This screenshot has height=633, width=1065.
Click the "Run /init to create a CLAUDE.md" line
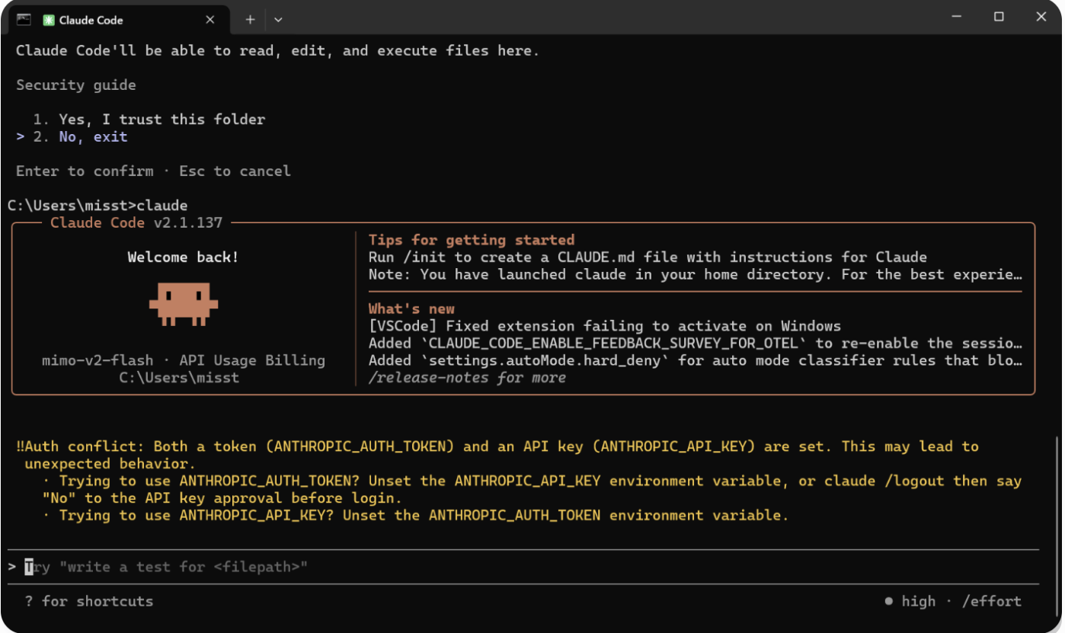(x=648, y=257)
